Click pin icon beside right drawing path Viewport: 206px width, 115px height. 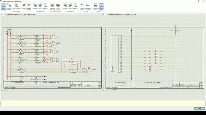pyautogui.click(x=104, y=14)
